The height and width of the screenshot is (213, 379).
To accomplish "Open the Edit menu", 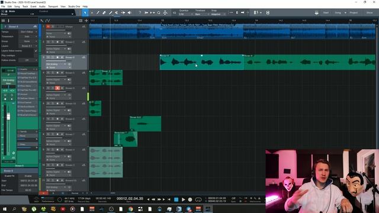I will [9, 7].
